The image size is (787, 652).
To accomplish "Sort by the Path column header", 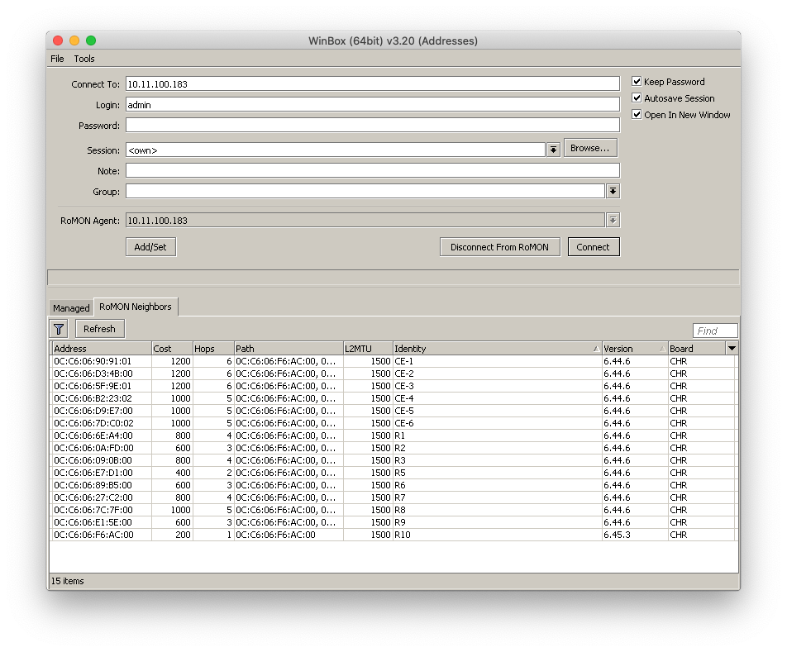I will click(289, 348).
